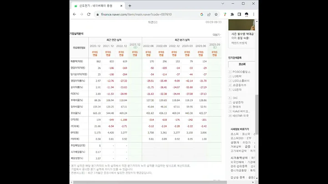Bookmark this page with the star icon
This screenshot has width=328, height=184.
tap(216, 14)
